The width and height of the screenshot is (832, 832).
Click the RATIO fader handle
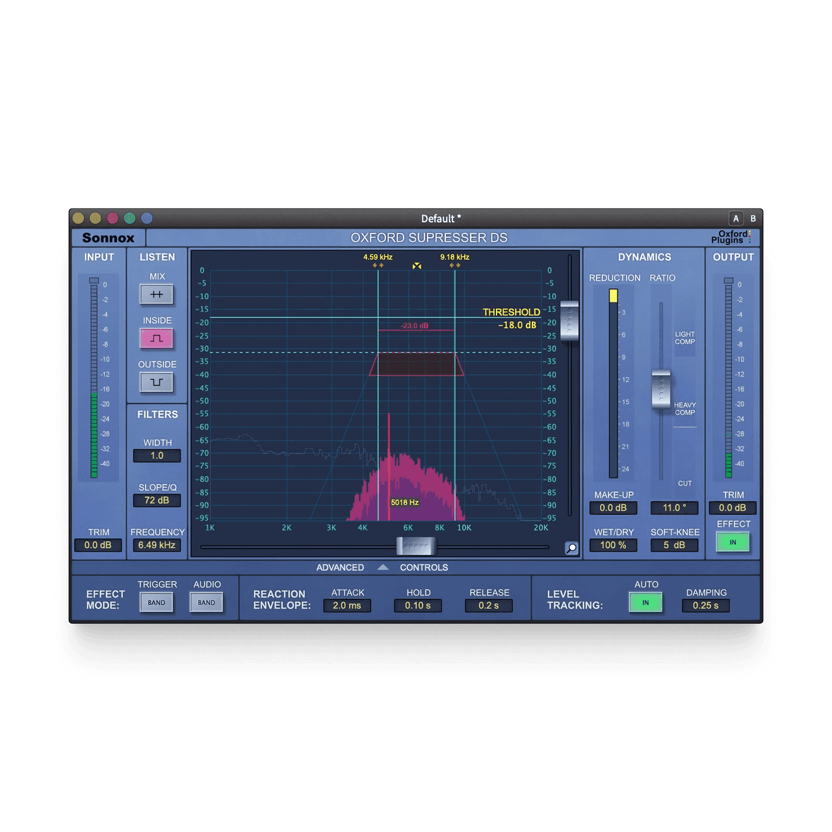[x=661, y=389]
